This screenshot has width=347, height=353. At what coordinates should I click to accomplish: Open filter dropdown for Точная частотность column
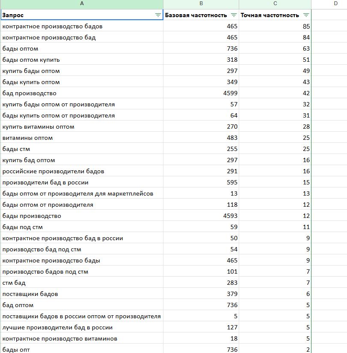pyautogui.click(x=306, y=15)
